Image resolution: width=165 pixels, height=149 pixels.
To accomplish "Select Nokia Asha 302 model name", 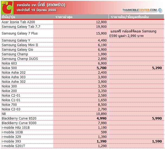I will tap(14, 82).
